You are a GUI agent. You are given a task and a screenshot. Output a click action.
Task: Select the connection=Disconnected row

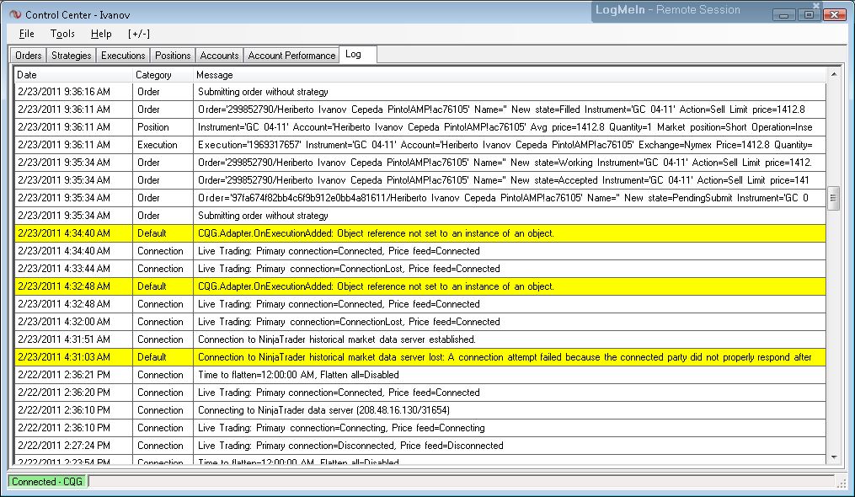(x=419, y=445)
